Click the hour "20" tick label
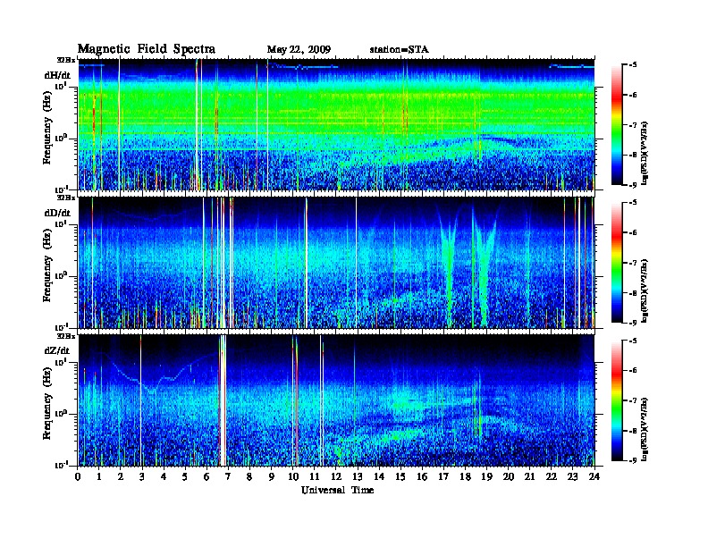This screenshot has width=708, height=547. 508,476
